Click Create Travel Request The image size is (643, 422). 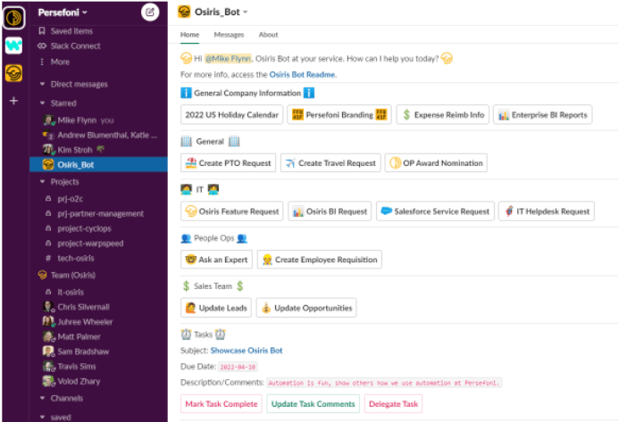point(330,163)
